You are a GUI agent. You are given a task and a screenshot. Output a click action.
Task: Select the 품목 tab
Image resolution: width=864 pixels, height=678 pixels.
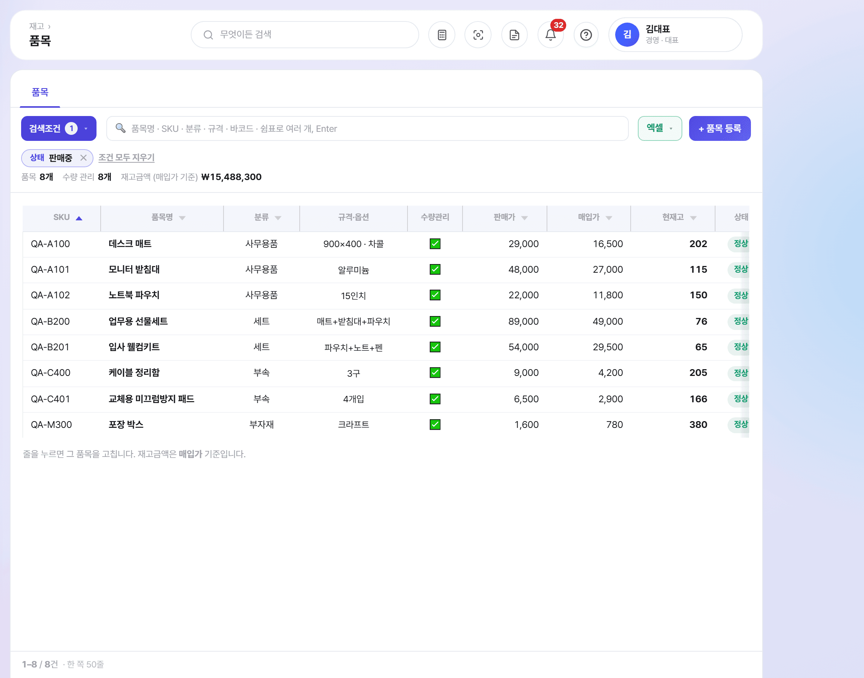click(x=40, y=93)
